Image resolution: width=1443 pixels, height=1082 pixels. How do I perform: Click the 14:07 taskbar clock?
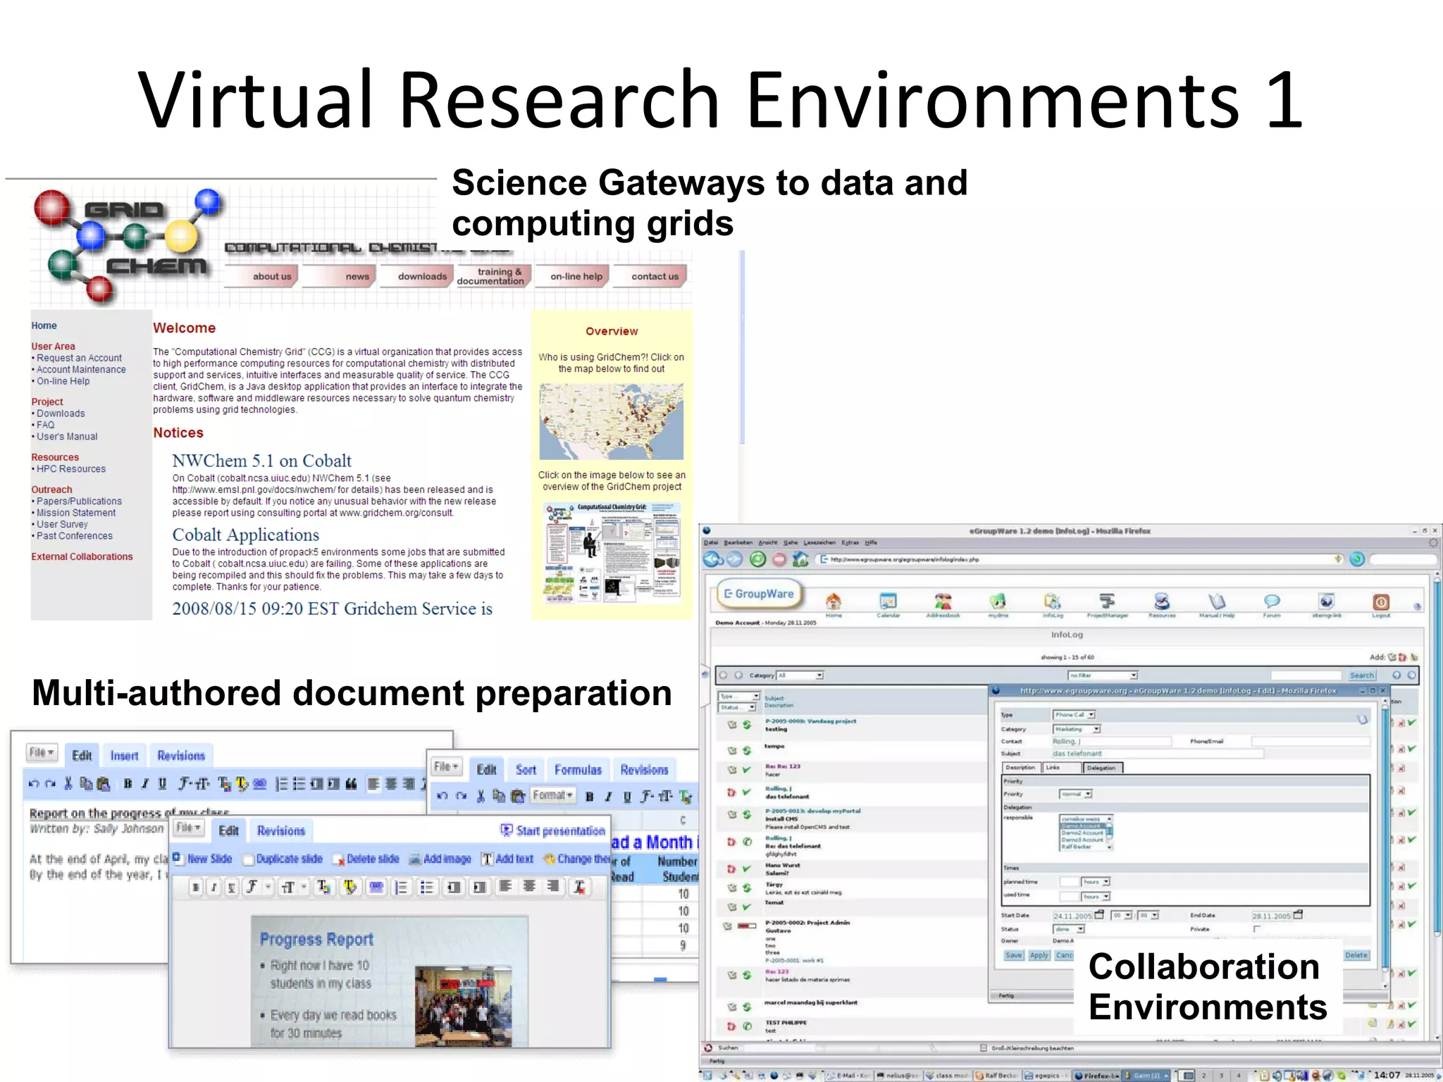[1387, 1075]
